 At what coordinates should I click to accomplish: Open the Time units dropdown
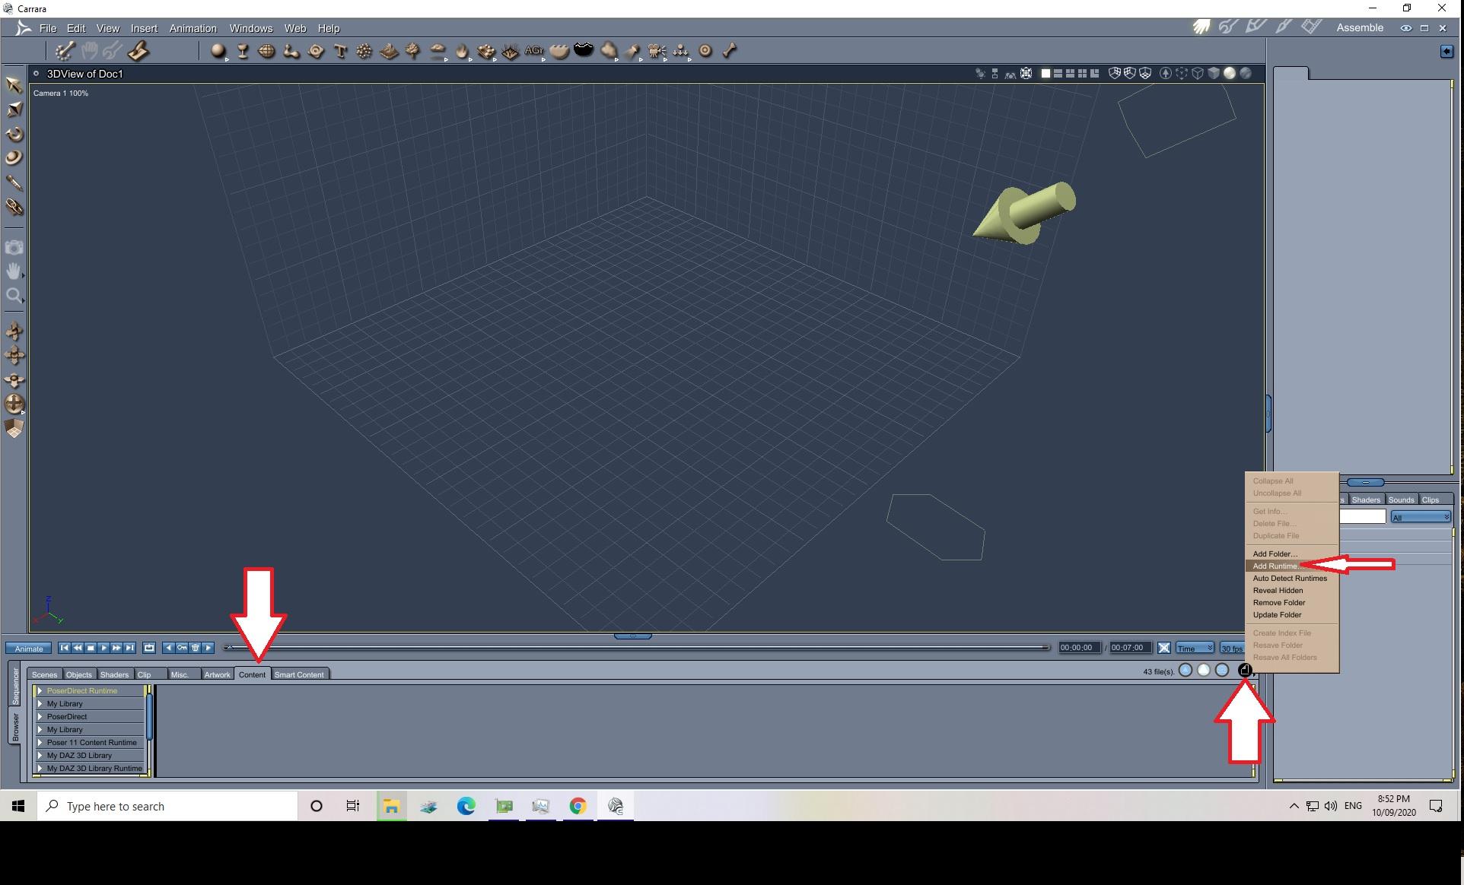click(x=1195, y=648)
